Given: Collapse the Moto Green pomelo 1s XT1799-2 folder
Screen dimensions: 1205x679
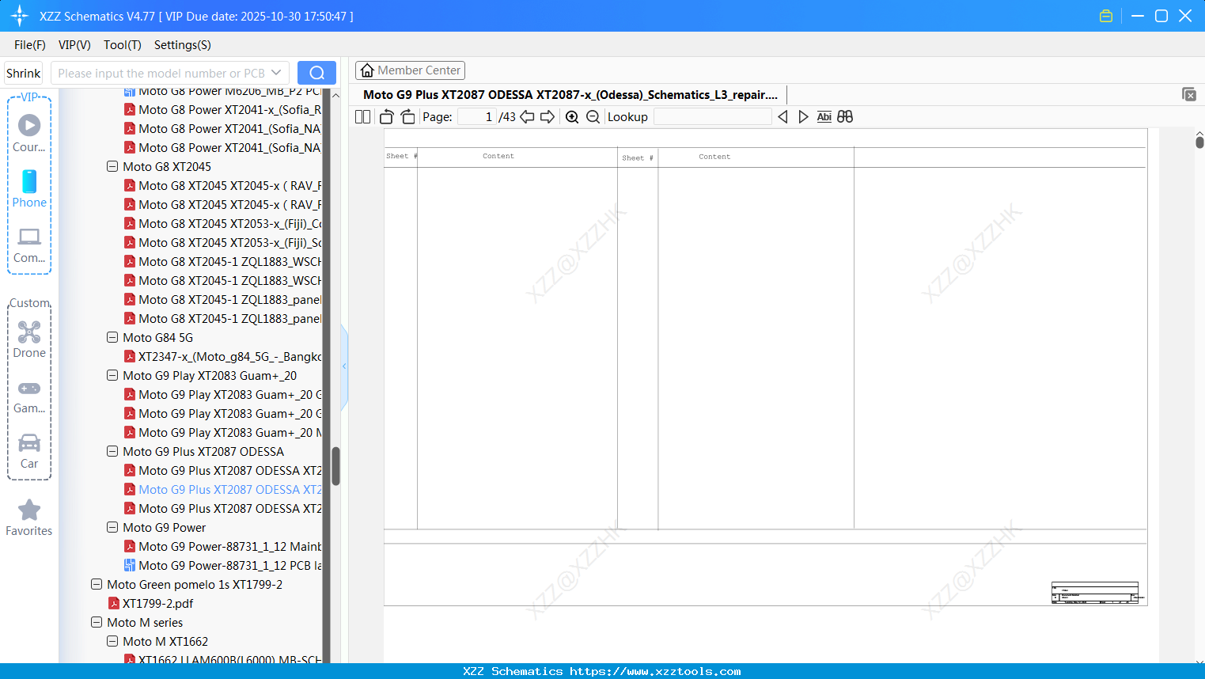Looking at the screenshot, I should [97, 585].
